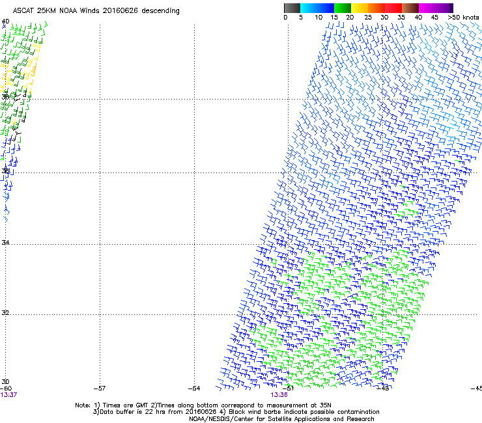The height and width of the screenshot is (423, 482).
Task: Click the '-51' longitude axis label
Action: (288, 389)
